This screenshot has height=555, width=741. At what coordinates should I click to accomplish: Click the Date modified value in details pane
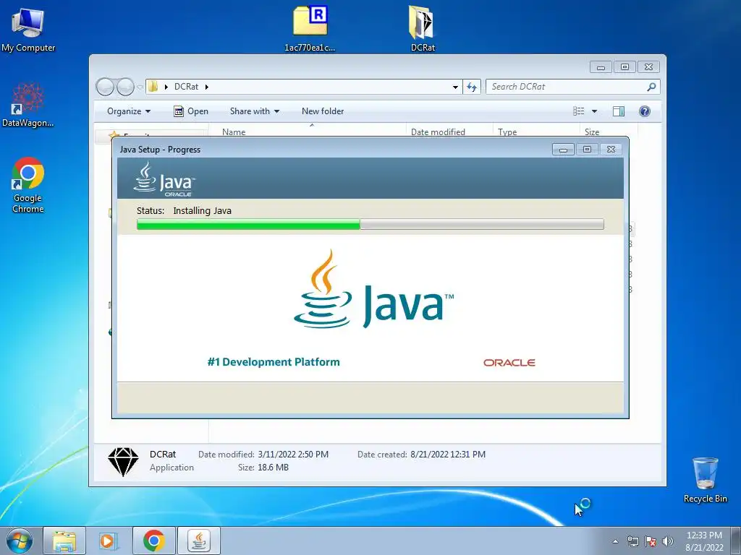tap(293, 455)
